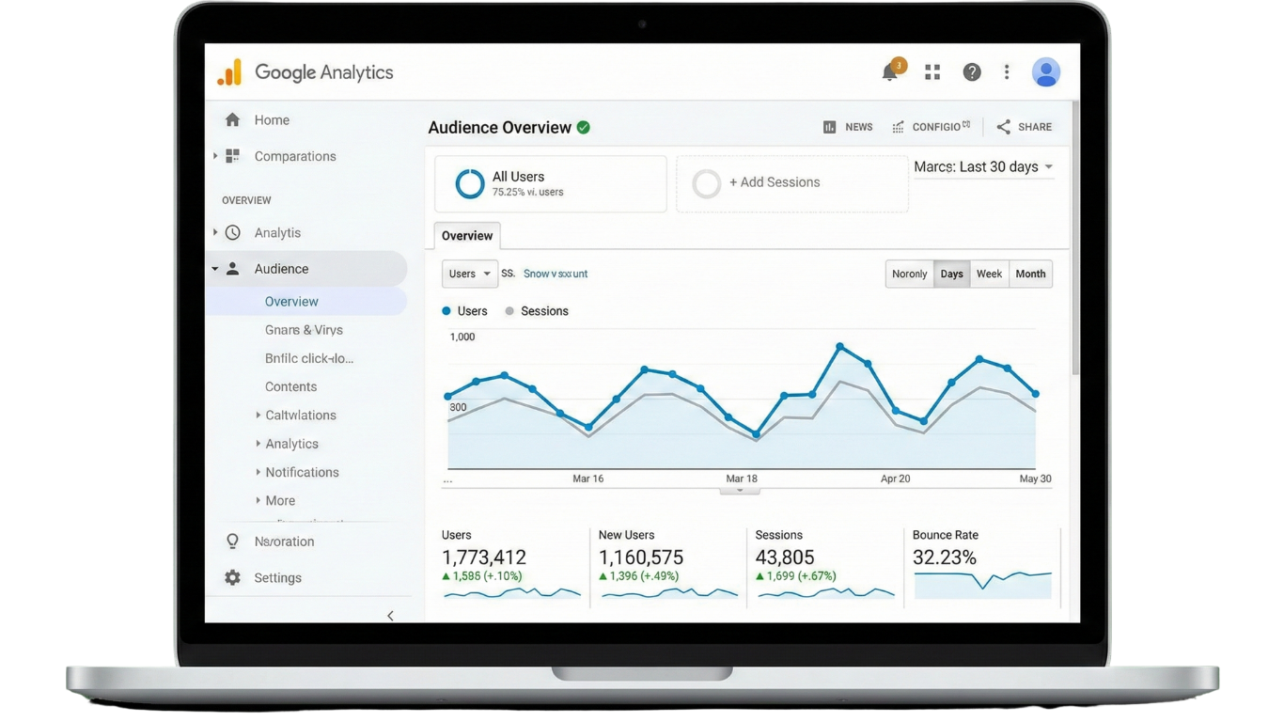Toggle the Sessions legend item
The height and width of the screenshot is (722, 1284).
(x=537, y=310)
